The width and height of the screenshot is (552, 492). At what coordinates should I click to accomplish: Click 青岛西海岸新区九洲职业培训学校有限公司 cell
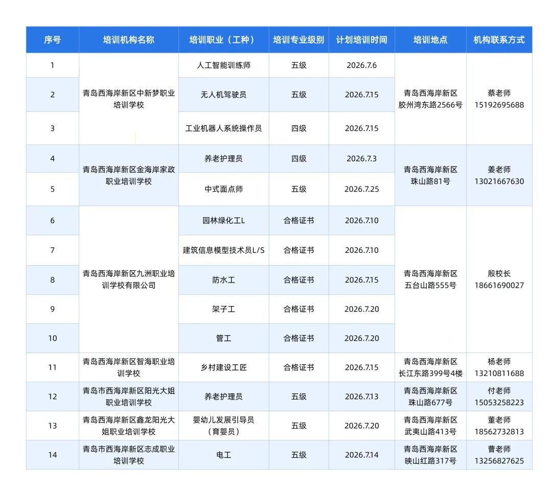[x=128, y=279]
